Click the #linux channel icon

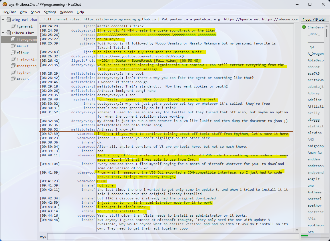coord(13,53)
